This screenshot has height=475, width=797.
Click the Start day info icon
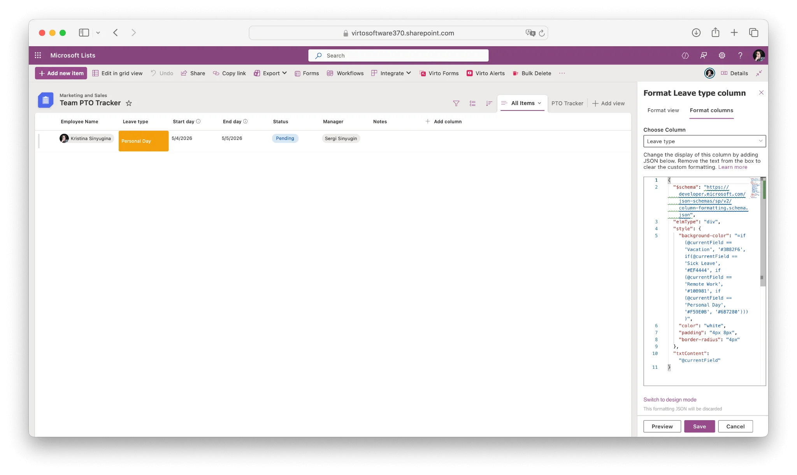198,121
